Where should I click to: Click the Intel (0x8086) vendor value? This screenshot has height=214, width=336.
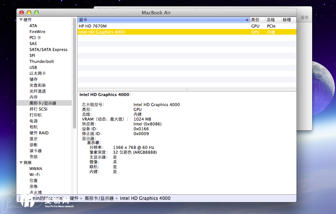click(147, 124)
